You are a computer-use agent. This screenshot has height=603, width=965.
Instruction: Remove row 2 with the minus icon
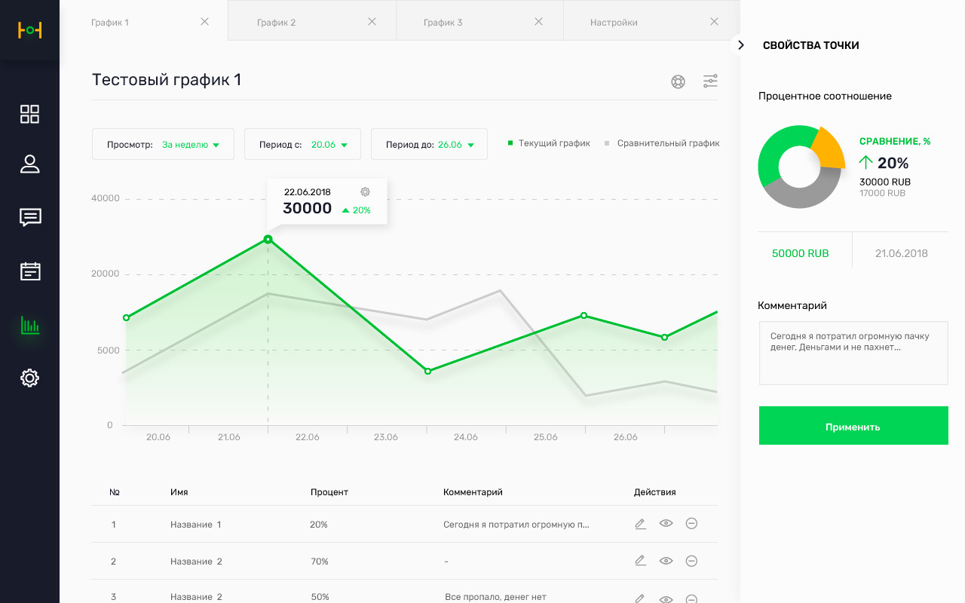click(691, 561)
